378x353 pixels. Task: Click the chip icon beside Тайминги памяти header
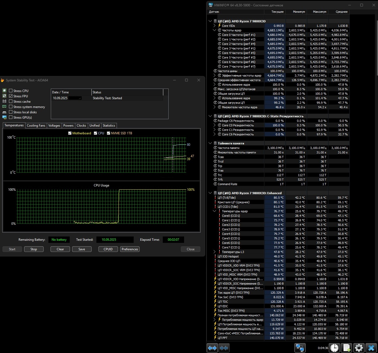(x=215, y=143)
